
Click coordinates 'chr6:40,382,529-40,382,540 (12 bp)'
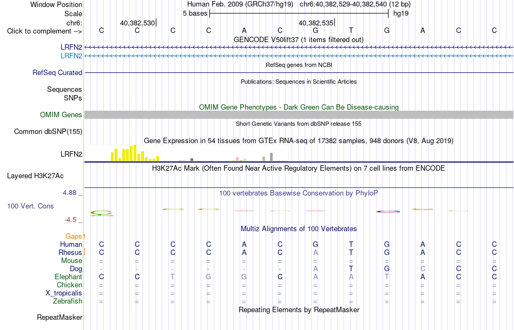click(355, 4)
